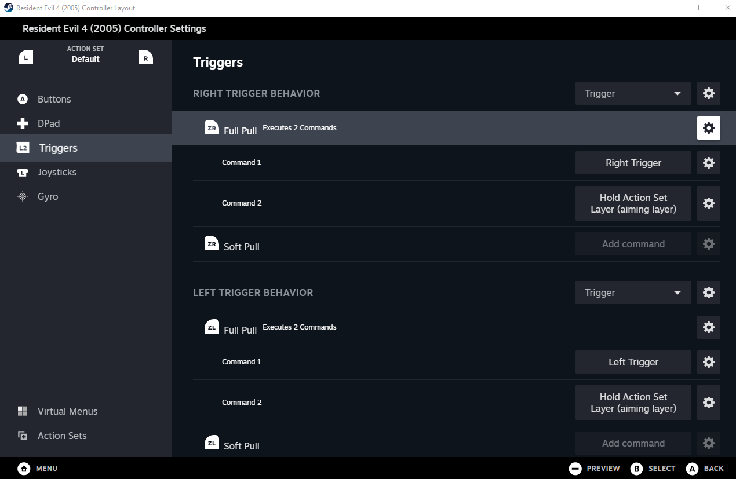Click the minus PREVIEW icon in footer

click(575, 468)
